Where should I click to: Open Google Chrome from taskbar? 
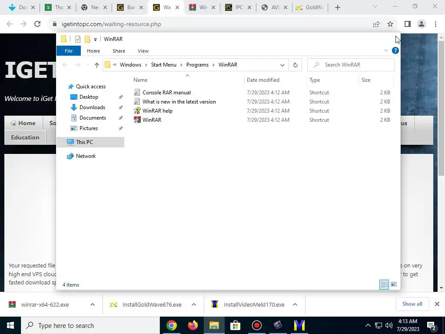(x=171, y=325)
